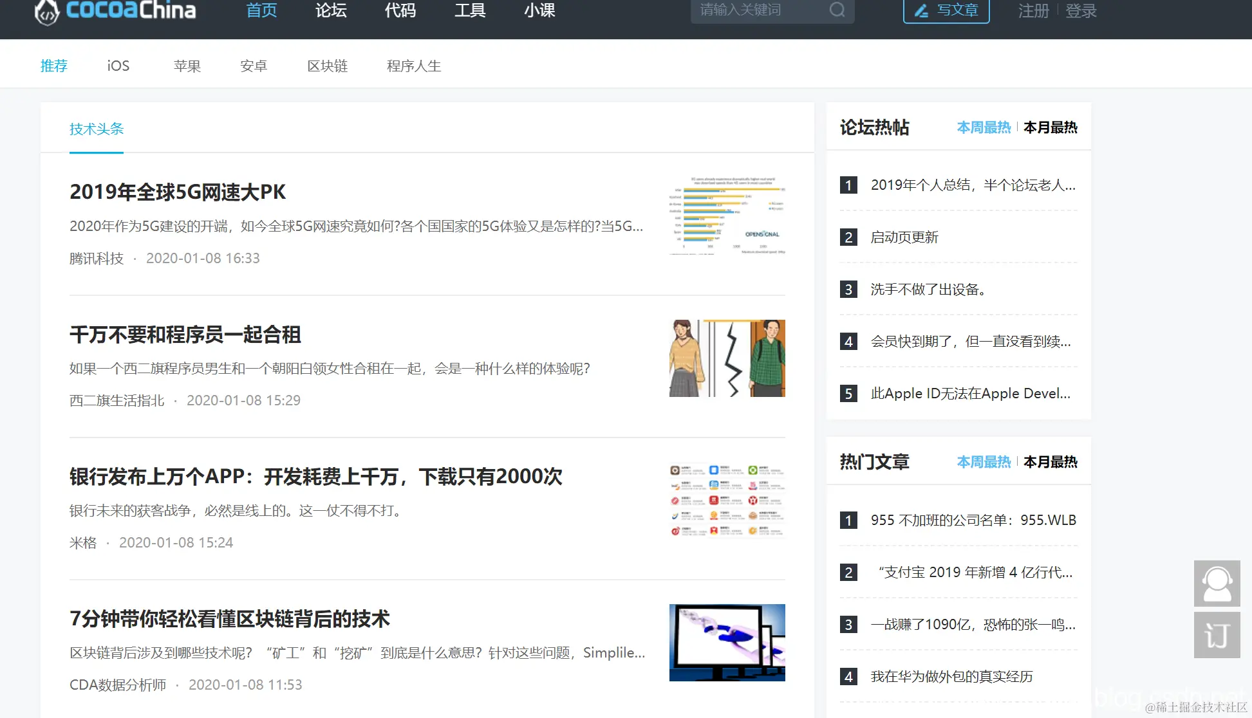Click the search magnifier icon
Screen dimensions: 1252x718
point(837,10)
